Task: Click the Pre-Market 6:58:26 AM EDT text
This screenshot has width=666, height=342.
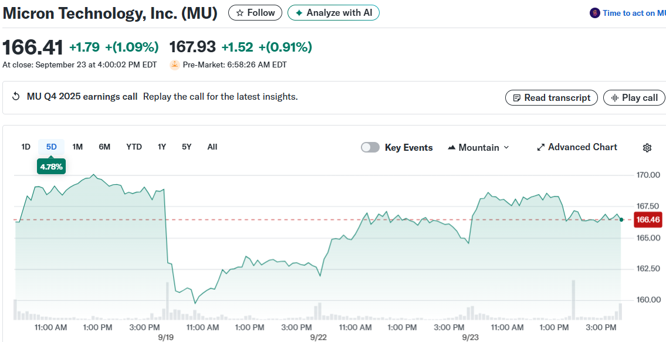Action: pyautogui.click(x=235, y=65)
